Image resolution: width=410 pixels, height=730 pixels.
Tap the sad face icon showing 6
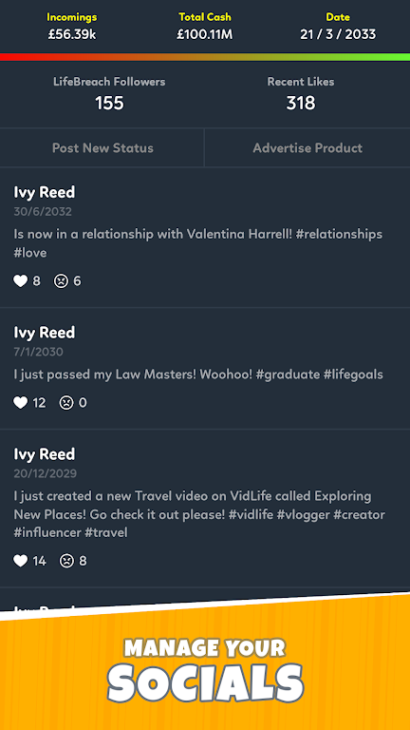61,280
